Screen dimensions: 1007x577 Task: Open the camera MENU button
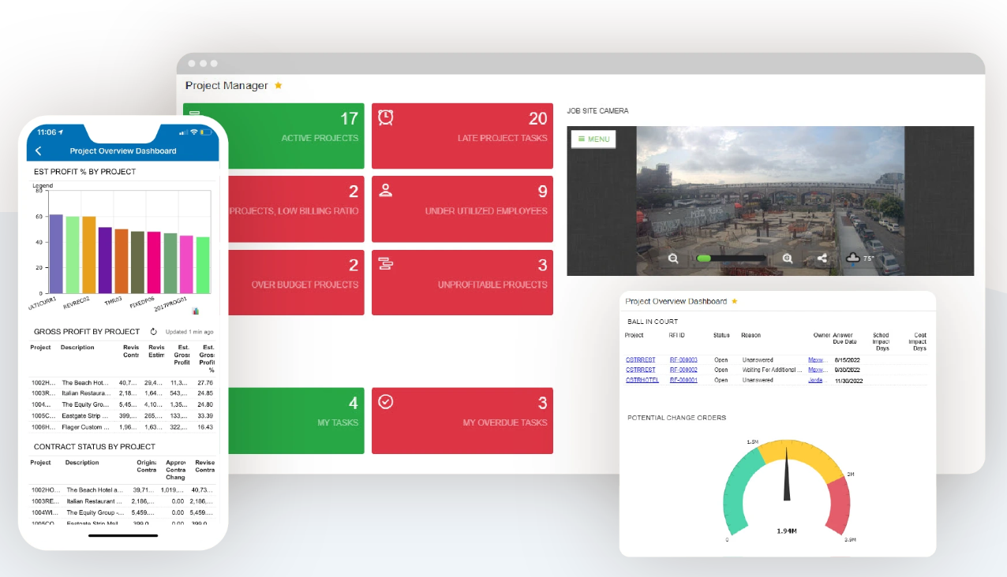[x=593, y=140]
